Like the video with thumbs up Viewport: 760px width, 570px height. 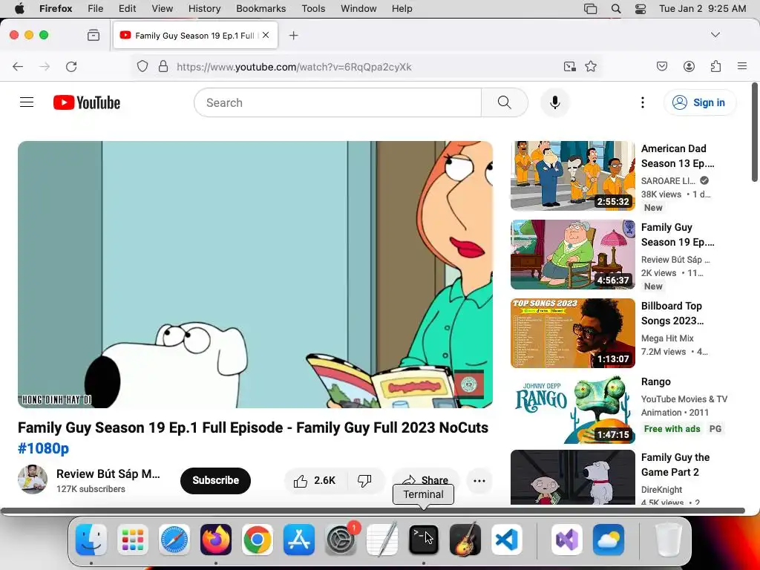coord(315,480)
